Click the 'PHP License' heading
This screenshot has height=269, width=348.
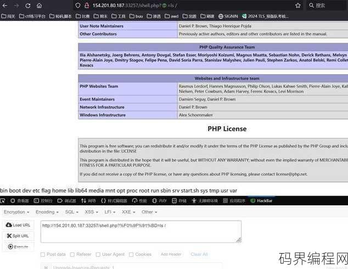coord(227,129)
